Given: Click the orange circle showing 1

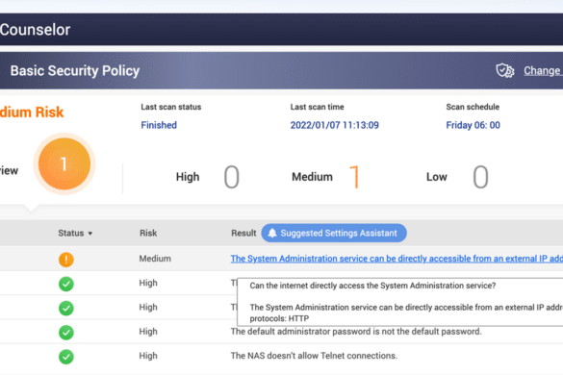Looking at the screenshot, I should pos(64,164).
